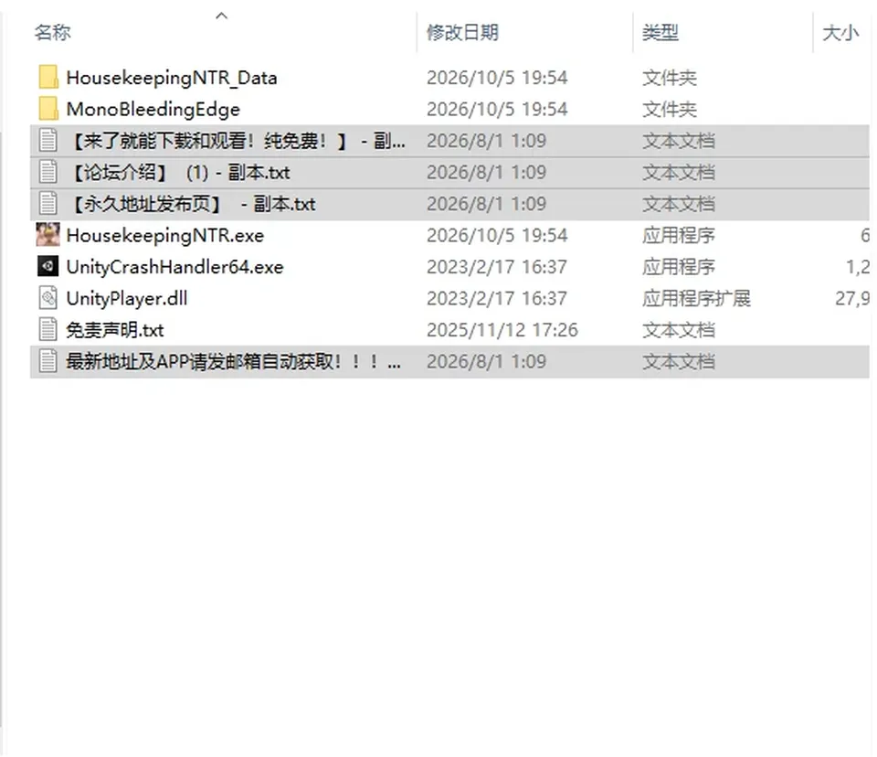Click the HousekeepingNTR.exe application icon
This screenshot has height=757, width=877.
coord(48,235)
